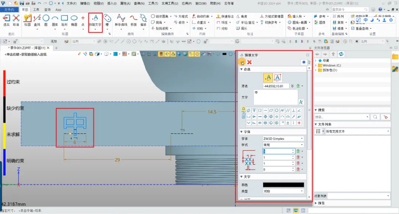Click the red X cancel in 预制文字 panel
Screen dimensions: 399x214
pyautogui.click(x=250, y=62)
